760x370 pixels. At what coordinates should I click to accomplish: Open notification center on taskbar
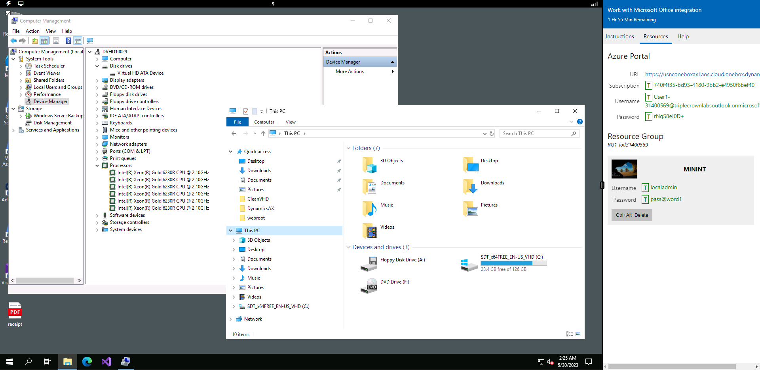pos(589,361)
